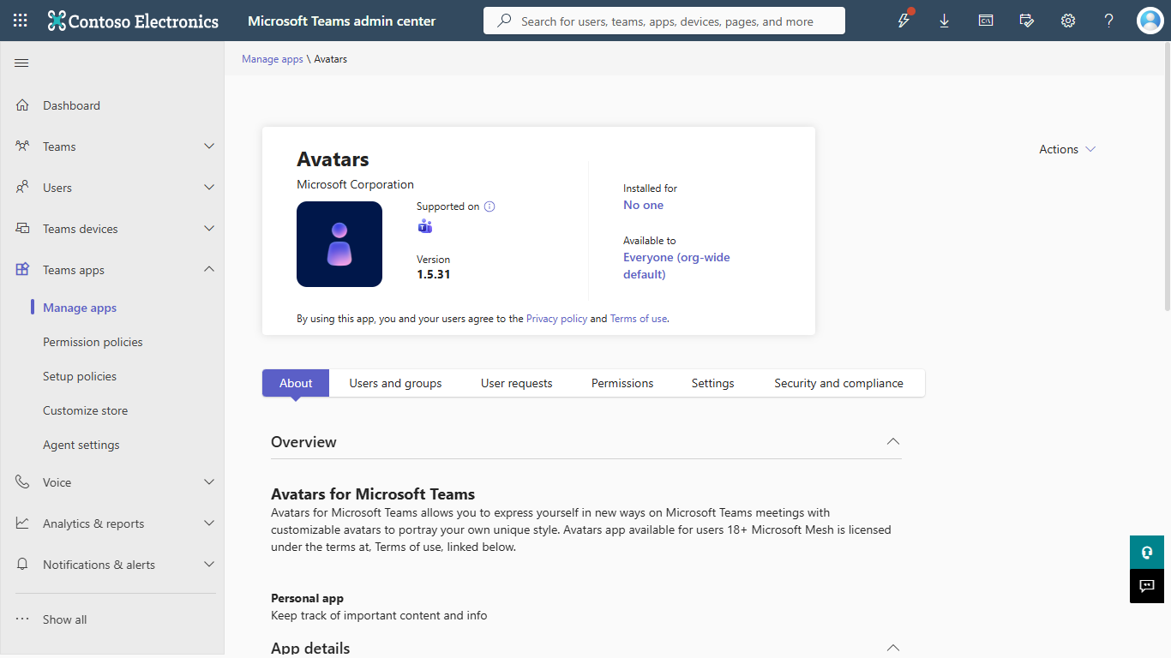The image size is (1171, 658).
Task: Open the settings gear icon
Action: click(1068, 21)
